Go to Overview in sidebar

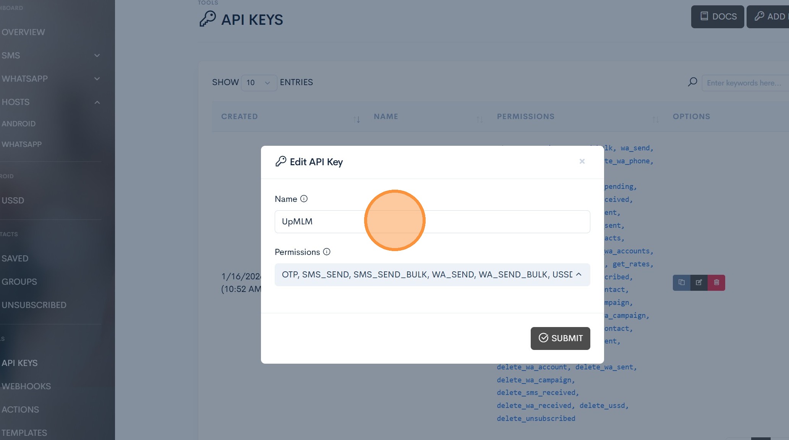click(23, 32)
